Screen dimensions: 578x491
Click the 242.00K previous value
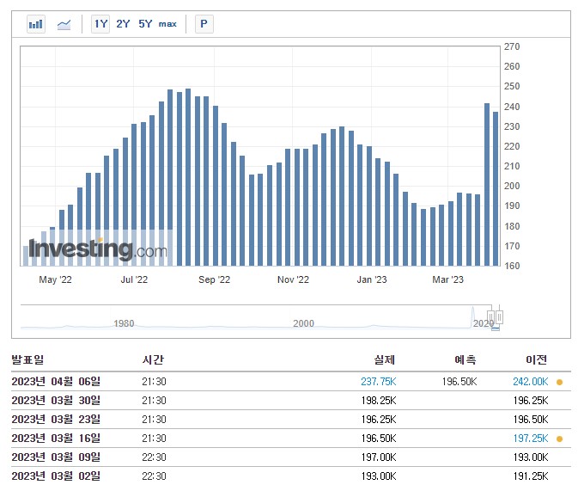coord(531,382)
